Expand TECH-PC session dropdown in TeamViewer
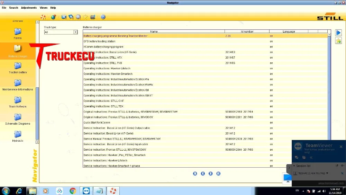The height and width of the screenshot is (195, 346). (x=327, y=174)
